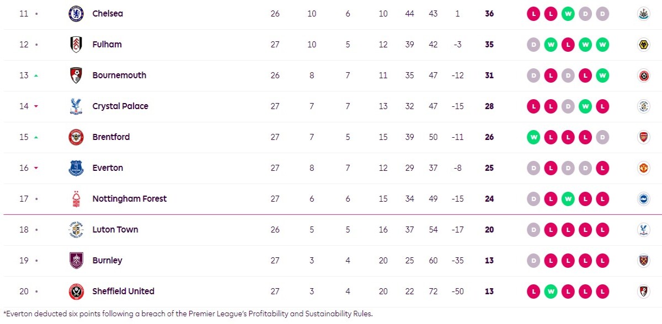
Task: Click the Bournemouth club crest
Action: point(76,75)
